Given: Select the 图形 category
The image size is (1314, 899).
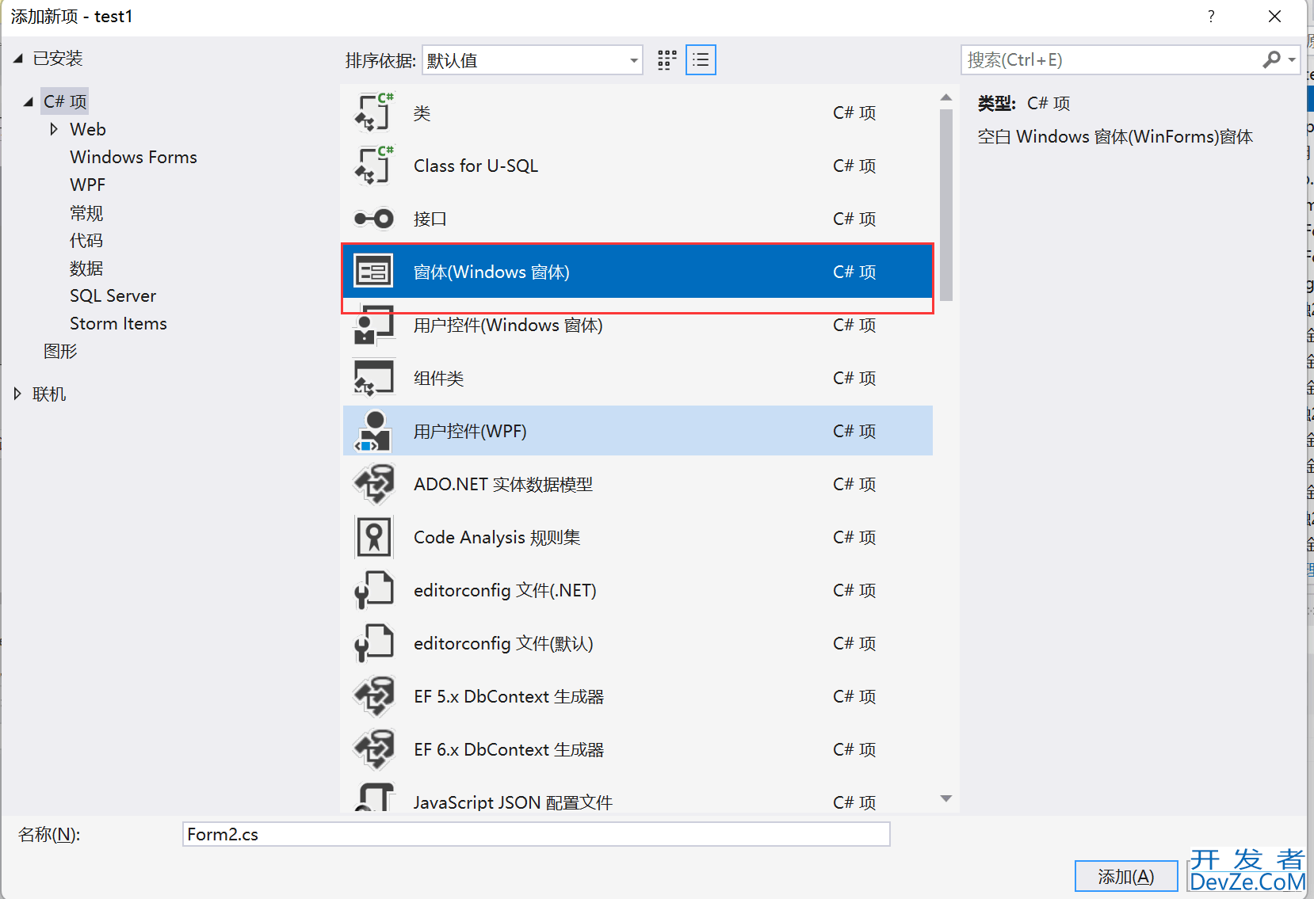Looking at the screenshot, I should pyautogui.click(x=60, y=351).
